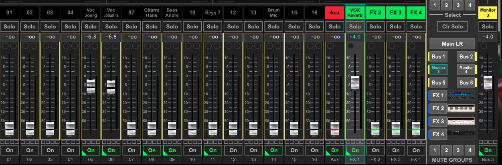
Task: Solo the Drum Mic channel
Action: click(273, 26)
